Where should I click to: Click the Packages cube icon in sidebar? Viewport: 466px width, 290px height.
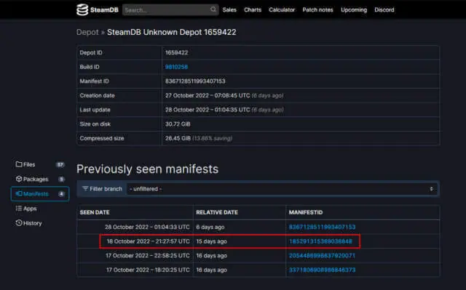click(x=19, y=179)
